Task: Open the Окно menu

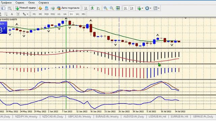Action: coord(31,3)
